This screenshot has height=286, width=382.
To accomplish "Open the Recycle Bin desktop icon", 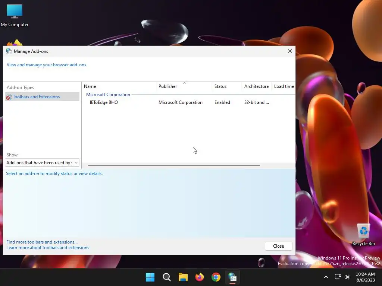I will (x=363, y=235).
